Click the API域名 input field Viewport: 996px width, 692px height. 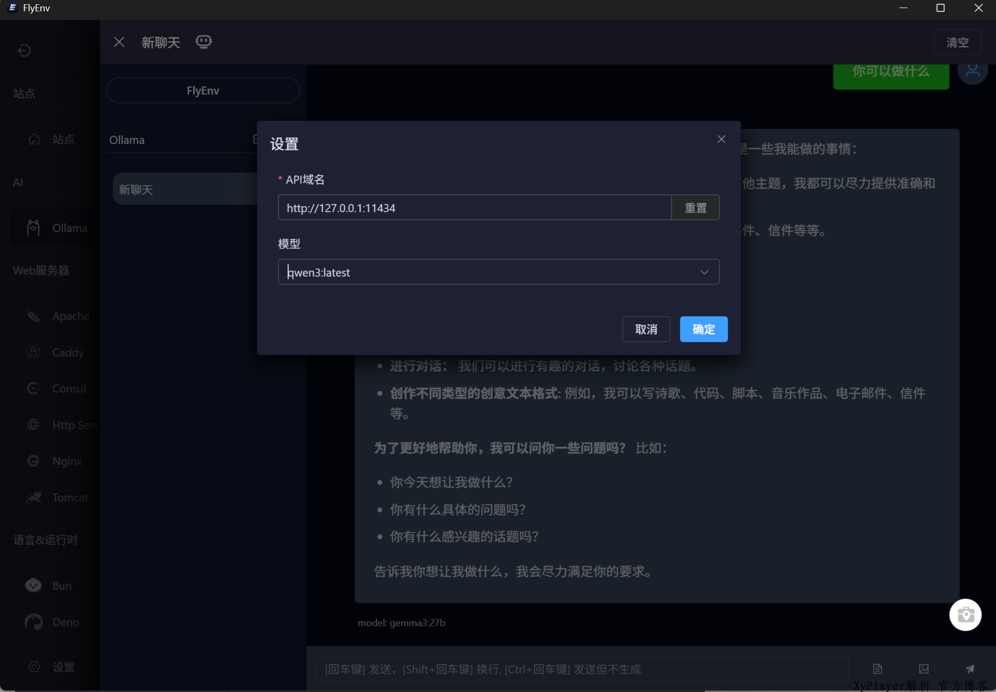[x=474, y=208]
